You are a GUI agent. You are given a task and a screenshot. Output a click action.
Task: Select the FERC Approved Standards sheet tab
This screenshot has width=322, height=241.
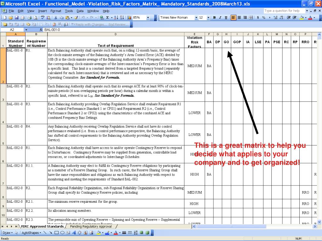[42, 227]
